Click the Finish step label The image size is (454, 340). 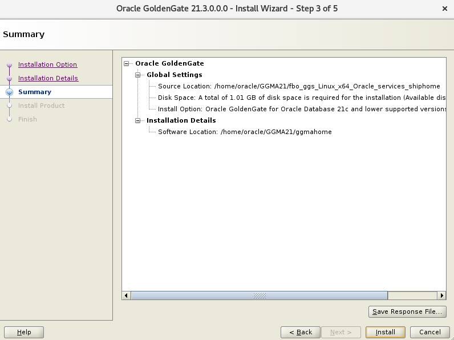[x=27, y=119]
